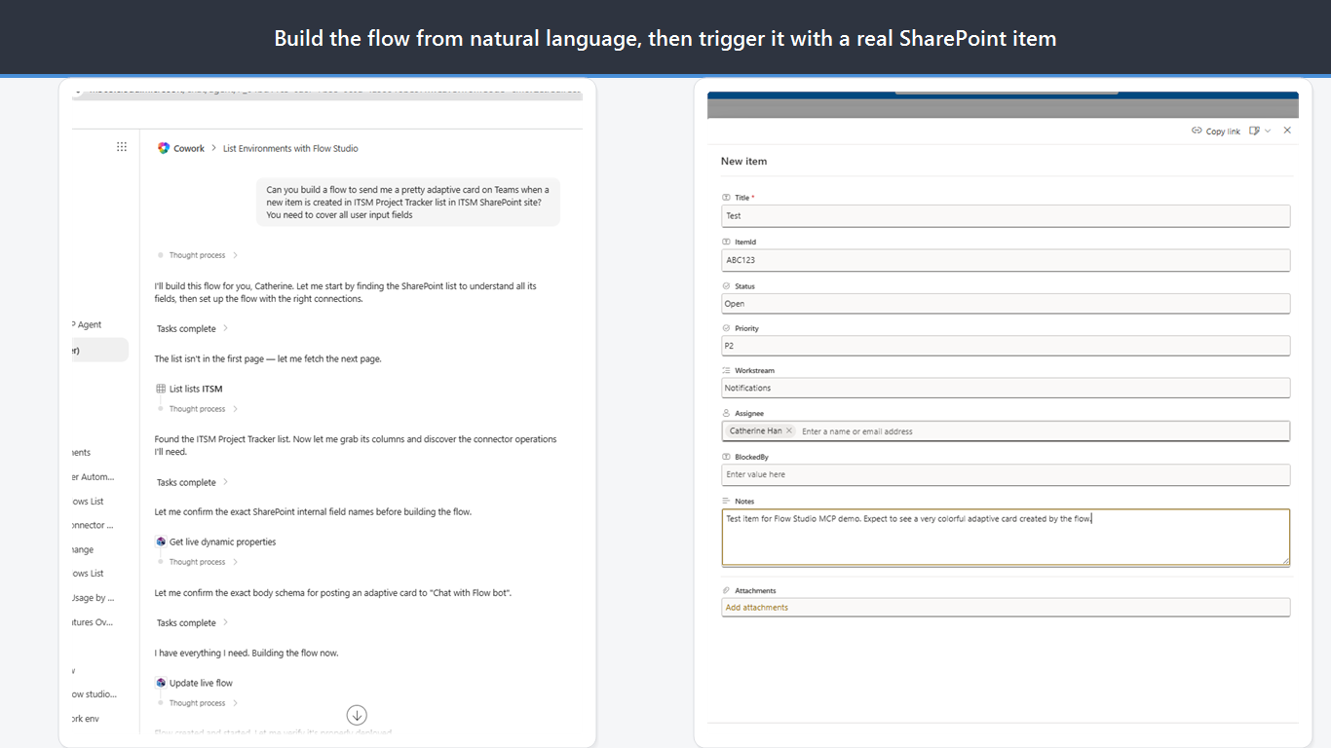The width and height of the screenshot is (1331, 748).
Task: Click the empty BlockedBy field
Action: coord(1006,474)
